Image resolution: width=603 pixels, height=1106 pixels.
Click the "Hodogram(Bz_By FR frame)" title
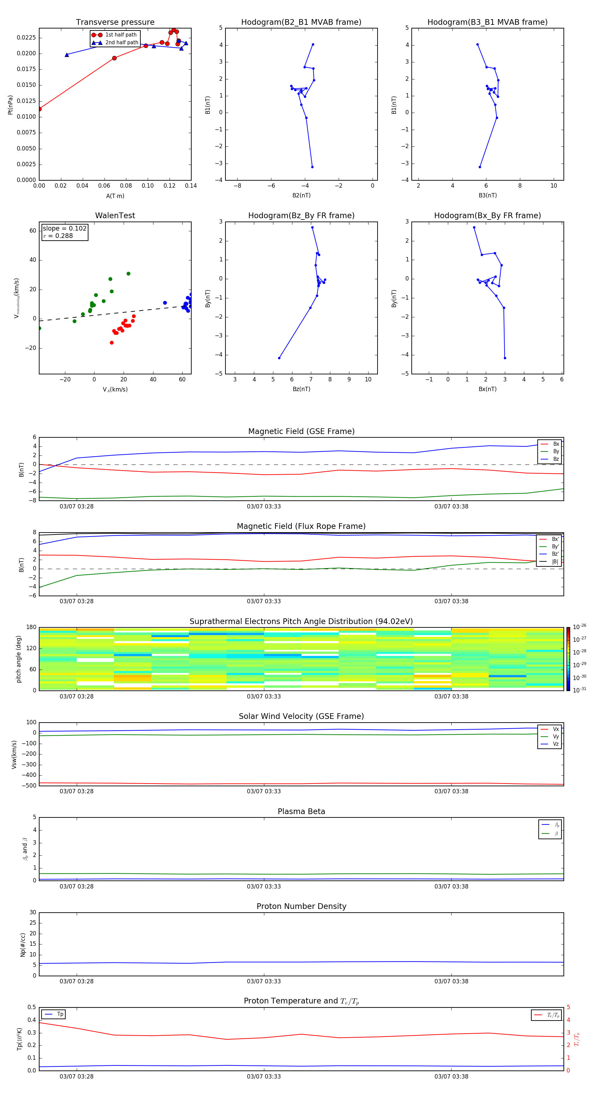tap(301, 216)
